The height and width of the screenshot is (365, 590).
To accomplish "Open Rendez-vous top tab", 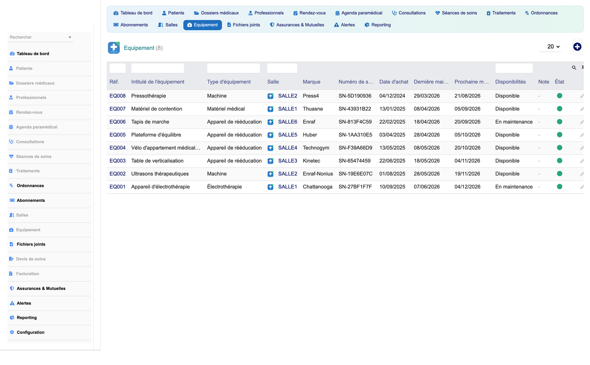I will click(x=309, y=13).
